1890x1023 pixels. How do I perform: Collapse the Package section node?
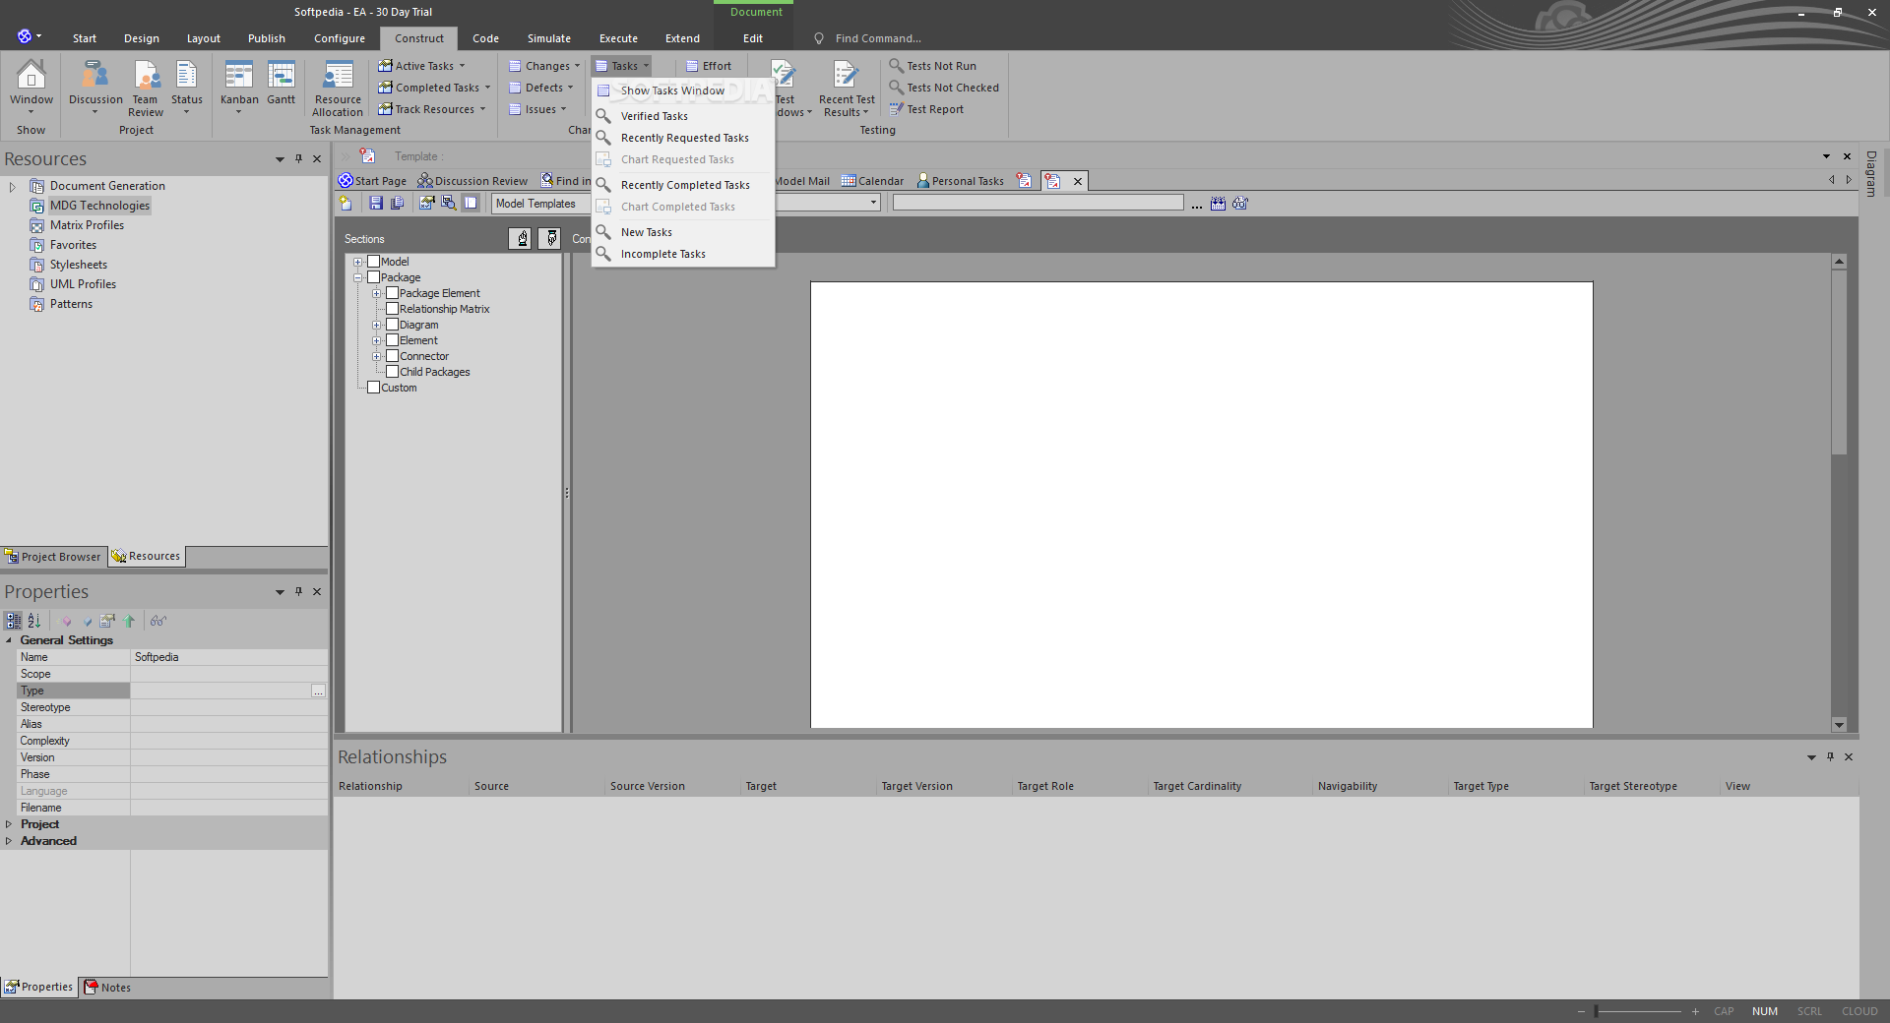(x=357, y=277)
